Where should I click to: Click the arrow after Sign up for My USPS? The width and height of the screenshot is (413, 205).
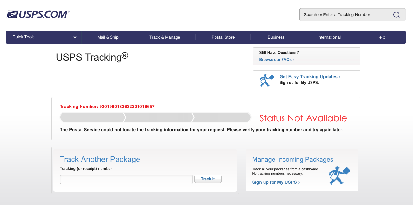(x=298, y=182)
